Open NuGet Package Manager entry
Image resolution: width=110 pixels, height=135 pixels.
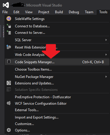[57, 77]
